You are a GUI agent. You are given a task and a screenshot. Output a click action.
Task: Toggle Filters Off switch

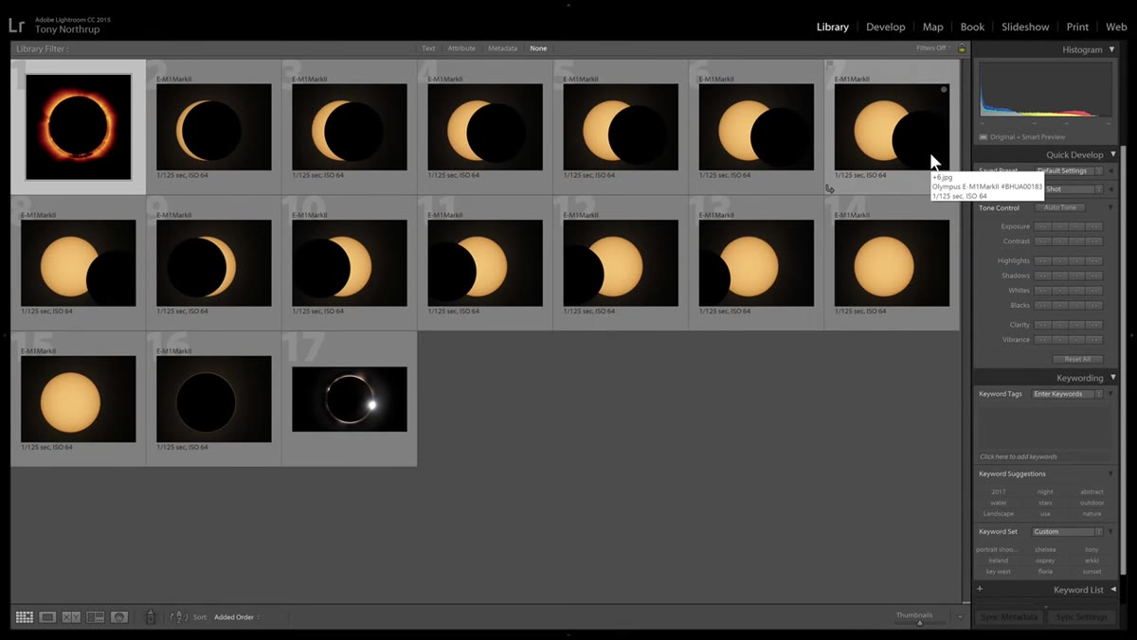click(x=932, y=48)
